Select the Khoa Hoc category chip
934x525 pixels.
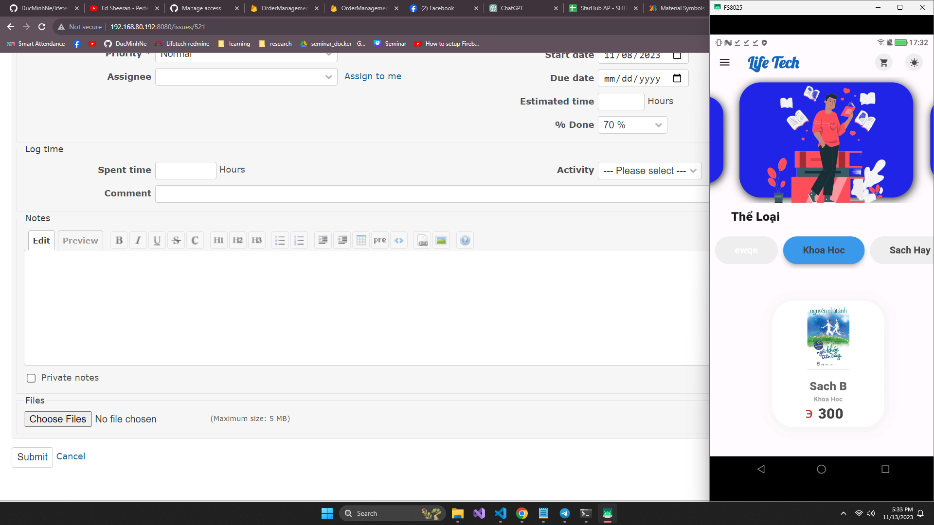(824, 250)
